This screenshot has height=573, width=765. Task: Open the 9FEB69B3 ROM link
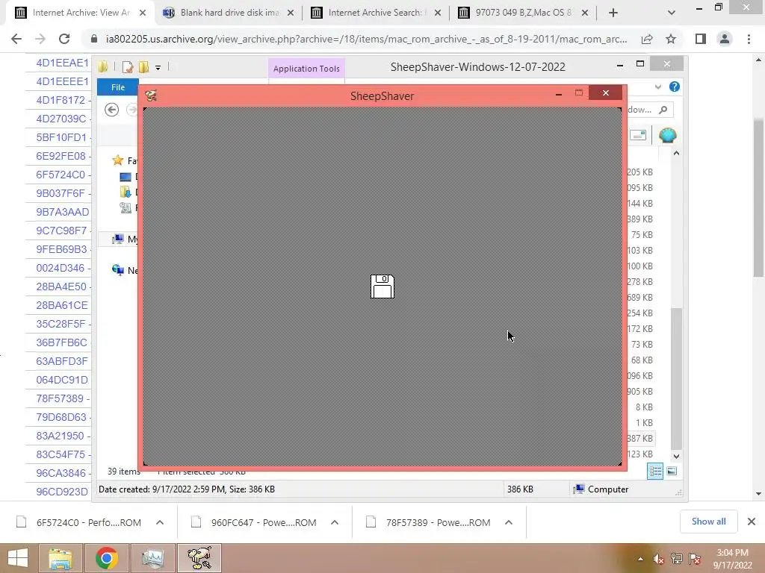[x=61, y=249]
